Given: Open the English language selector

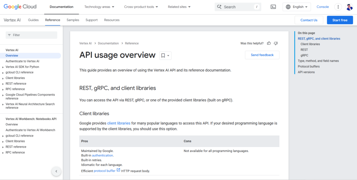Looking at the screenshot, I should [x=297, y=7].
